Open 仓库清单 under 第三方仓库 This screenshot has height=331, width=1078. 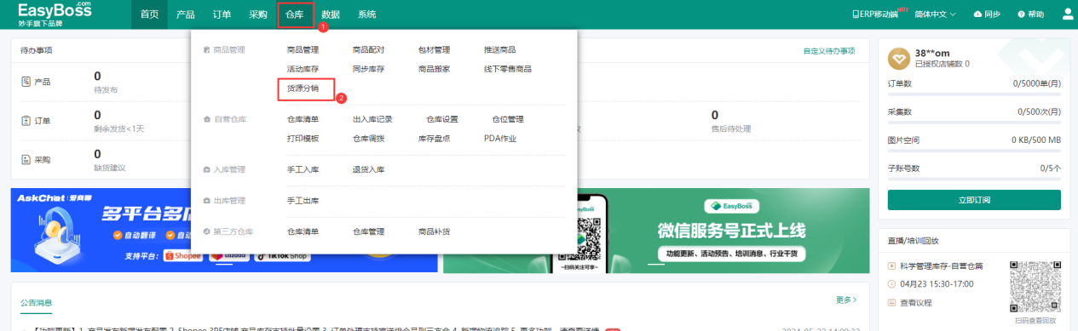coord(303,231)
